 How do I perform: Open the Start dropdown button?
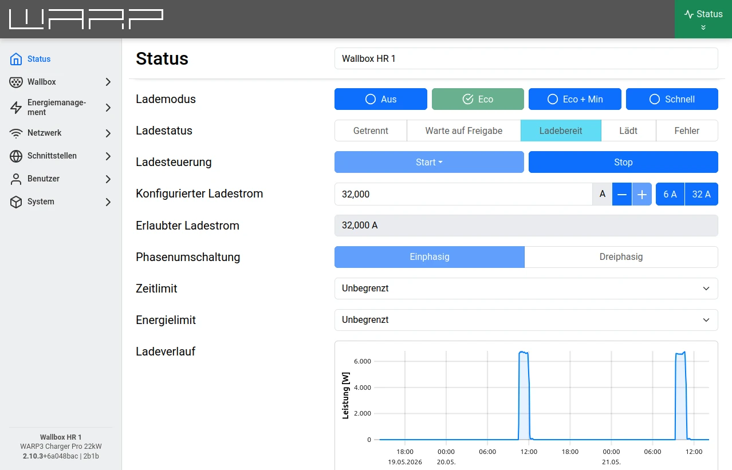(x=429, y=162)
